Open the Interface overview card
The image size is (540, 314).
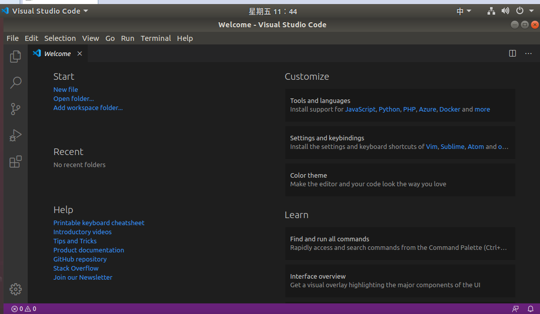[x=400, y=281]
